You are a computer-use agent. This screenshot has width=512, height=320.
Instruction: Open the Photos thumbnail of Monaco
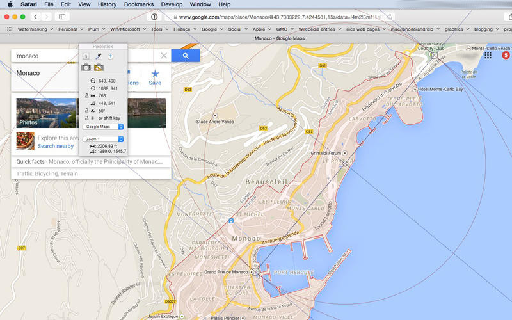(x=45, y=113)
